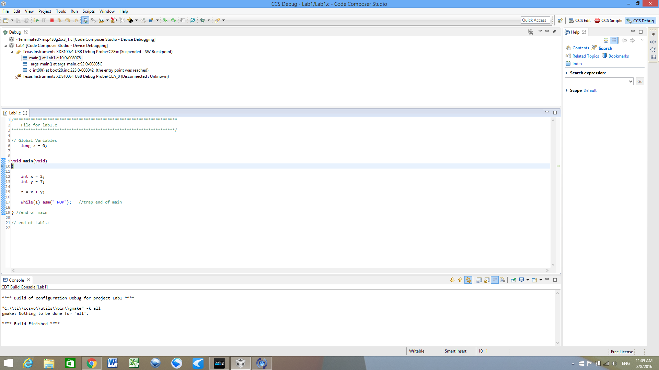This screenshot has height=370, width=659.
Task: Toggle Help highlighted show result descriptions
Action: pos(614,40)
